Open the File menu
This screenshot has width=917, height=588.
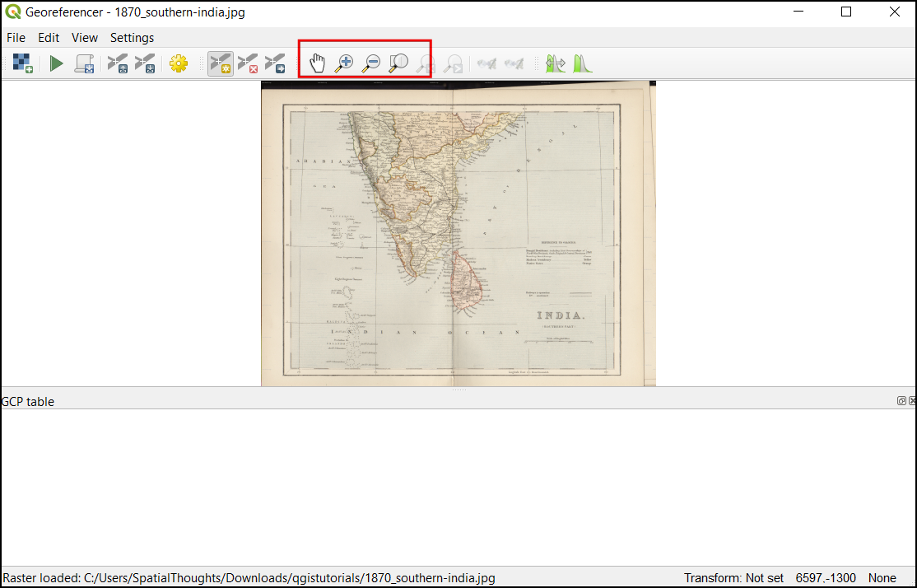click(x=16, y=38)
